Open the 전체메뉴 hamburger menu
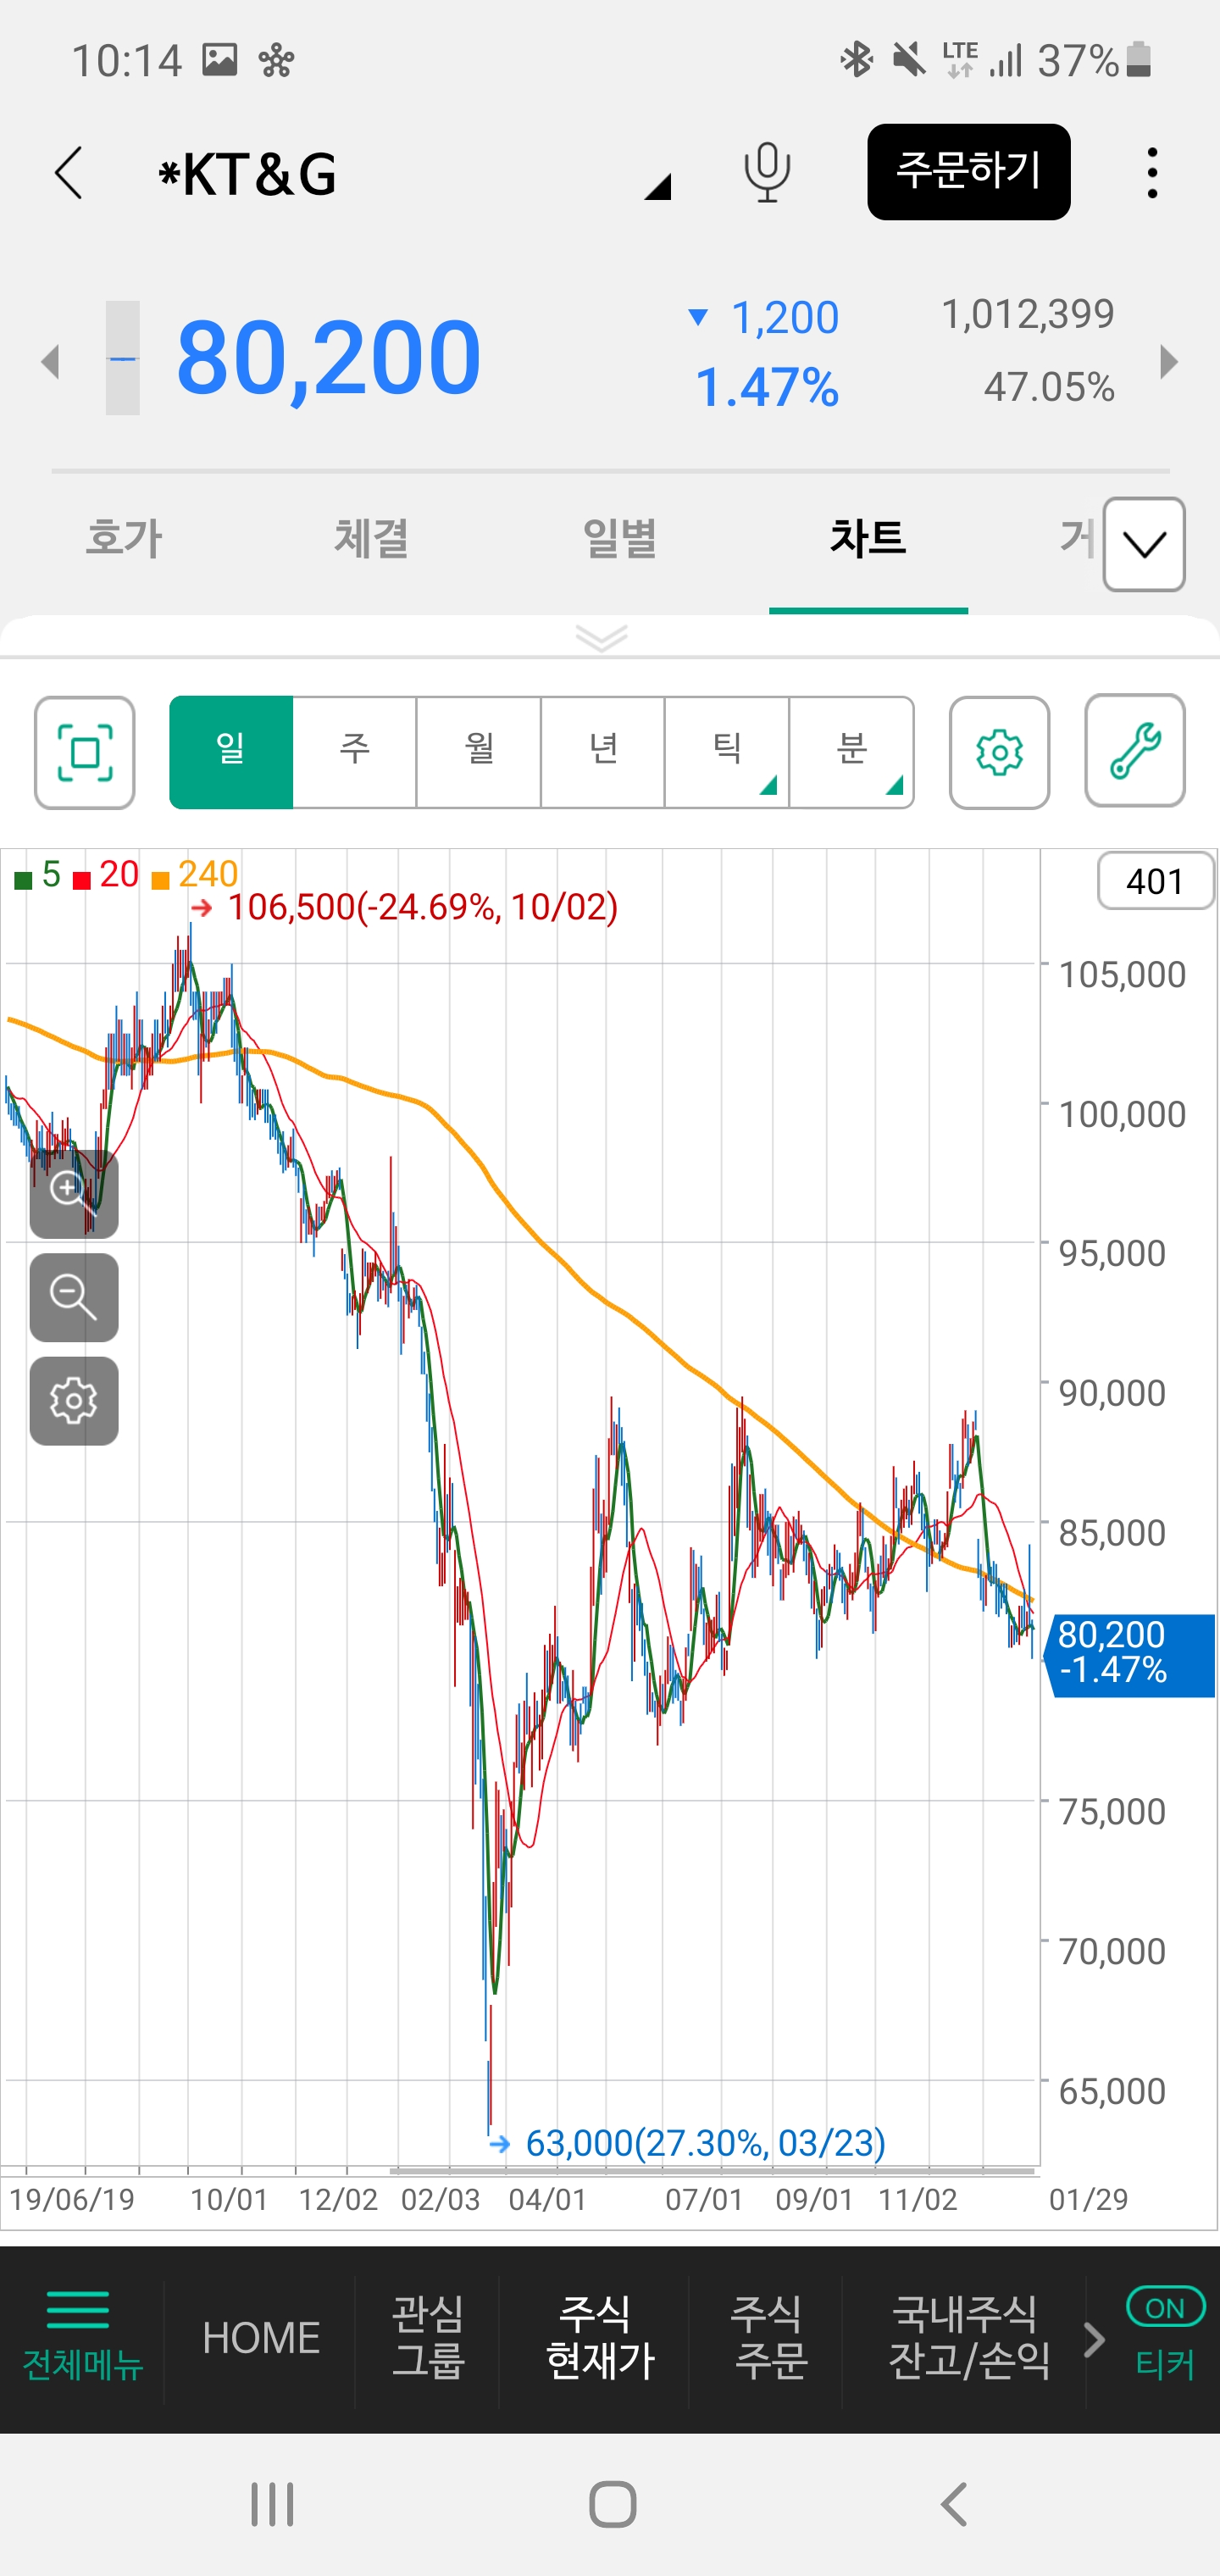This screenshot has height=2576, width=1220. click(82, 2337)
